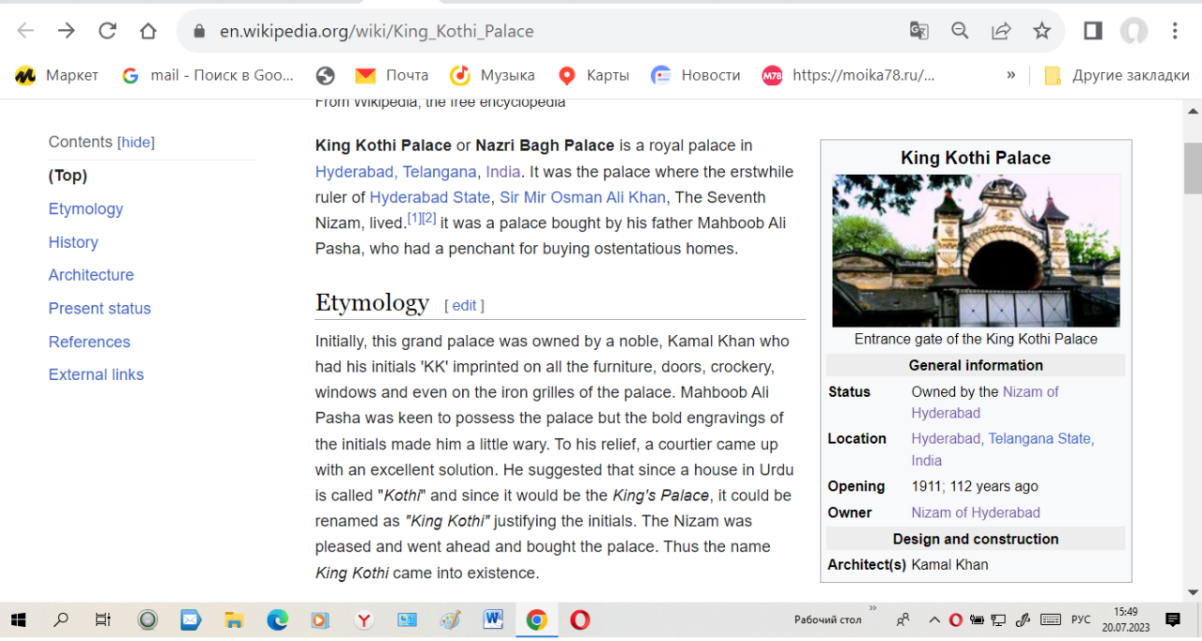Viewport: 1202px width, 641px height.
Task: Show hidden system tray icons
Action: tap(934, 619)
